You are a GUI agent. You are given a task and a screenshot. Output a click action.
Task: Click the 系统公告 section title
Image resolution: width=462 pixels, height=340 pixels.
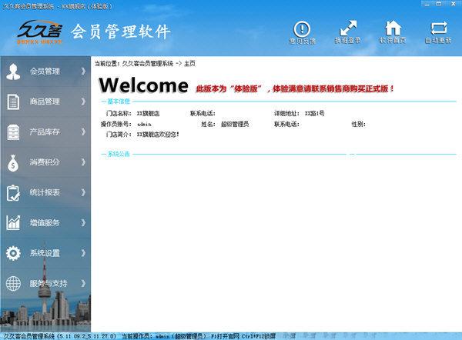(x=119, y=154)
